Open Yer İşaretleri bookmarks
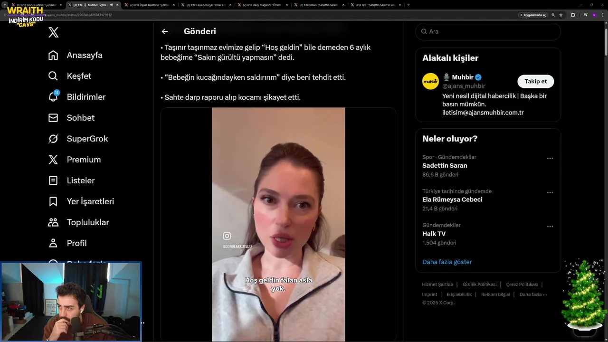Viewport: 608px width, 342px height. [x=81, y=201]
